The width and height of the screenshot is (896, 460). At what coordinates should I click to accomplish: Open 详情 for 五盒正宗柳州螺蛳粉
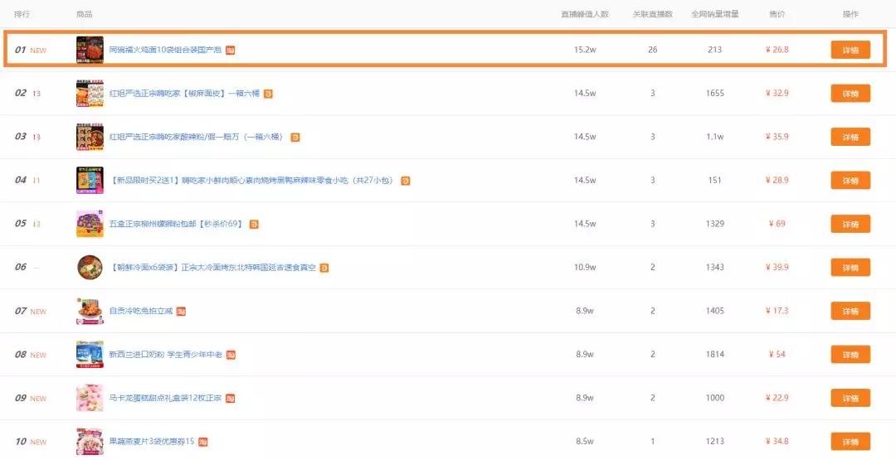850,224
